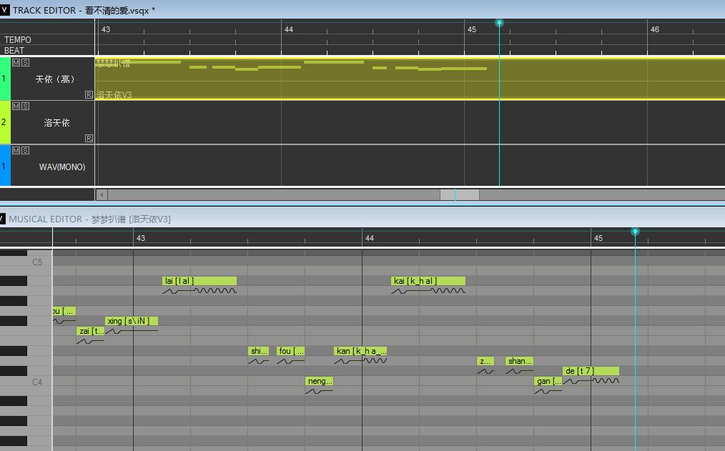The width and height of the screenshot is (725, 451).
Task: Select the "kan [k_h a_" note
Action: click(360, 351)
